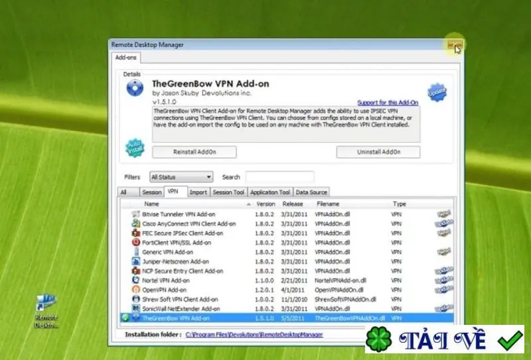The image size is (531, 360).
Task: Click the FortiClient VPN/SSL Add-on icon
Action: [136, 242]
